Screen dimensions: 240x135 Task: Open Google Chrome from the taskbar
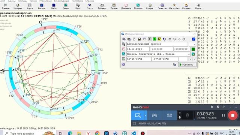point(97,133)
